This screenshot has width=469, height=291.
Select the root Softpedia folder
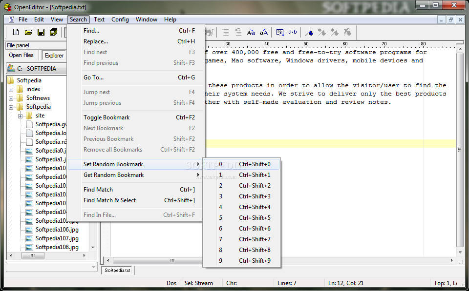[x=29, y=80]
